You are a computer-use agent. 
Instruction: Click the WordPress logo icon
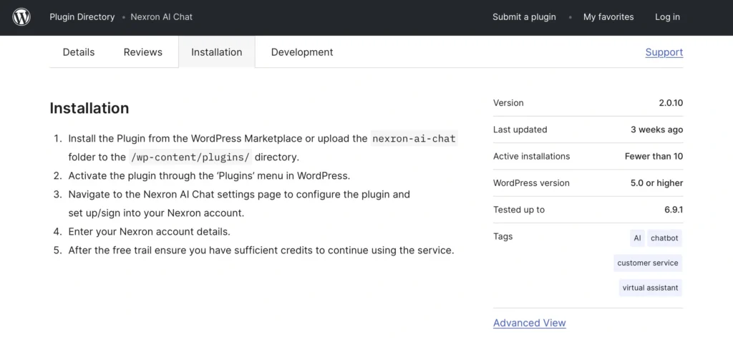click(21, 17)
